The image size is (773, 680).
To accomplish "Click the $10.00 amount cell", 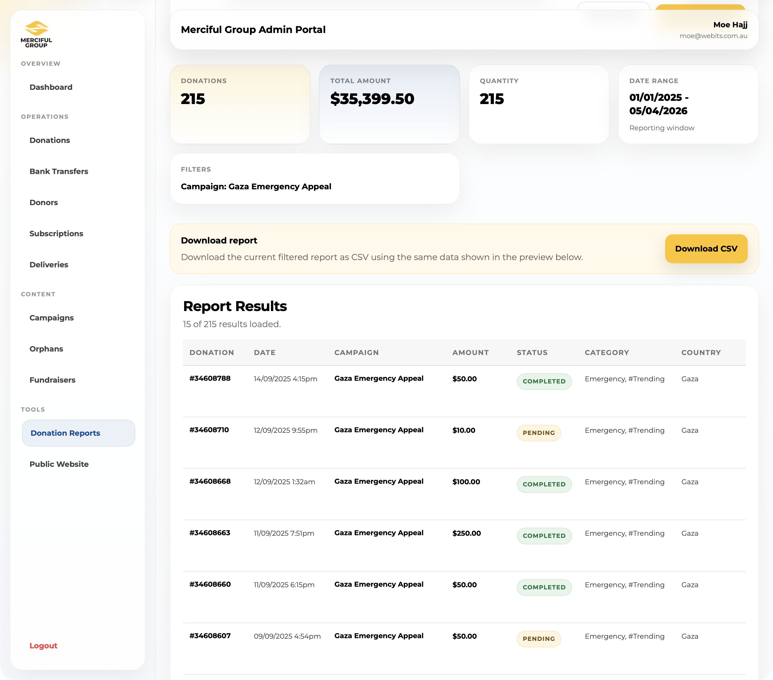I will click(464, 430).
